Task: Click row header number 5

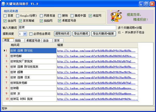Action: 6,72
